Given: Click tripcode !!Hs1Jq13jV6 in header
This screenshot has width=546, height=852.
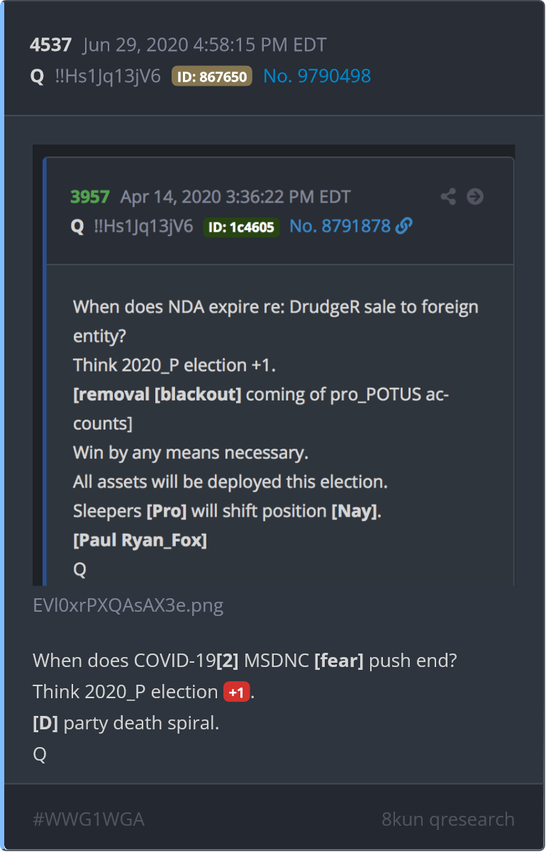Looking at the screenshot, I should pyautogui.click(x=108, y=76).
